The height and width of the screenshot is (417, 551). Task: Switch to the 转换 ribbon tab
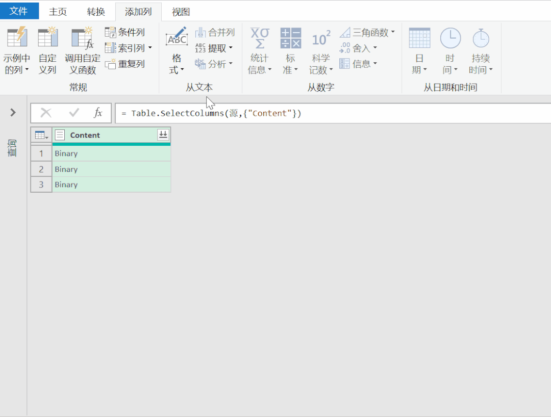tap(96, 12)
